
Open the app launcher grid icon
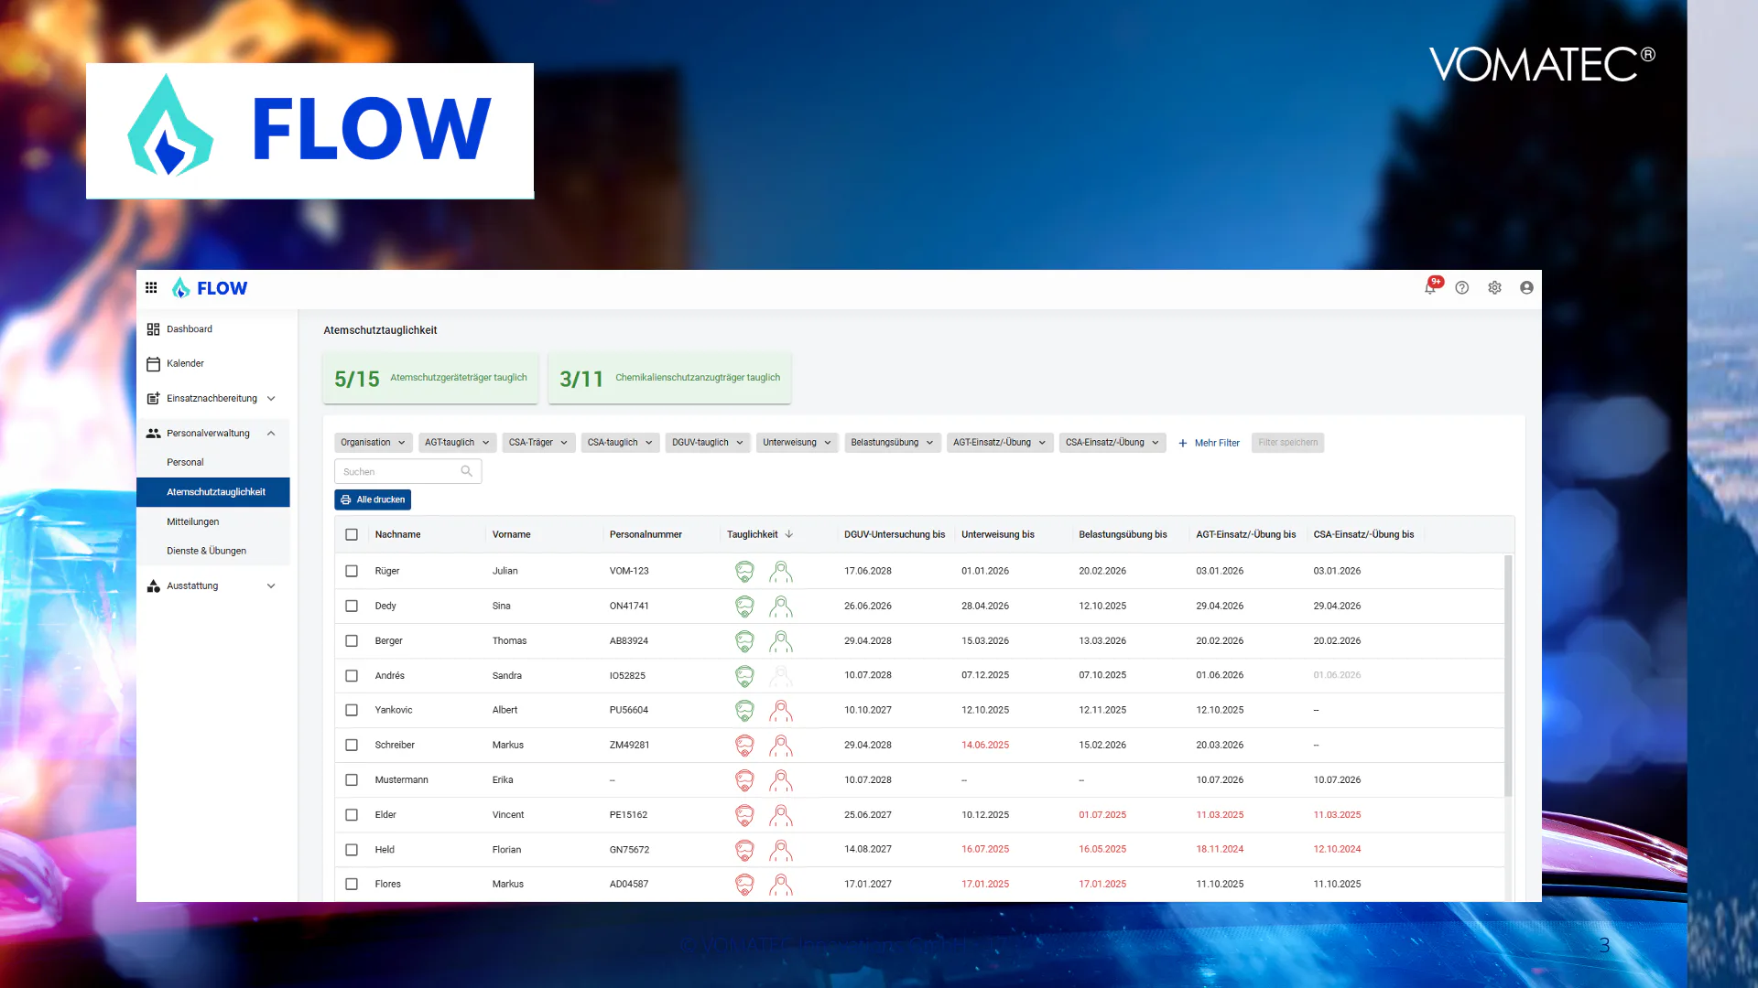coord(151,287)
